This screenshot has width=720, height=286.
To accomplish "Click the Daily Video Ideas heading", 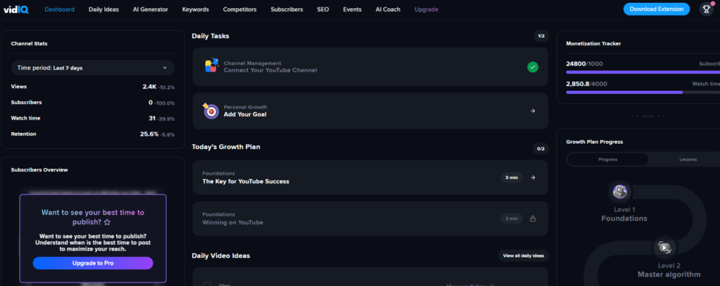I will pos(221,256).
